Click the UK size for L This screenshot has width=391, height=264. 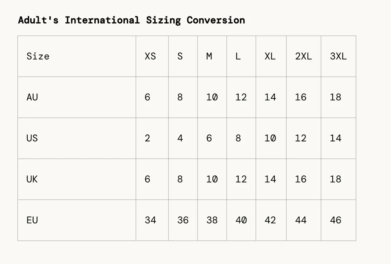click(x=241, y=179)
